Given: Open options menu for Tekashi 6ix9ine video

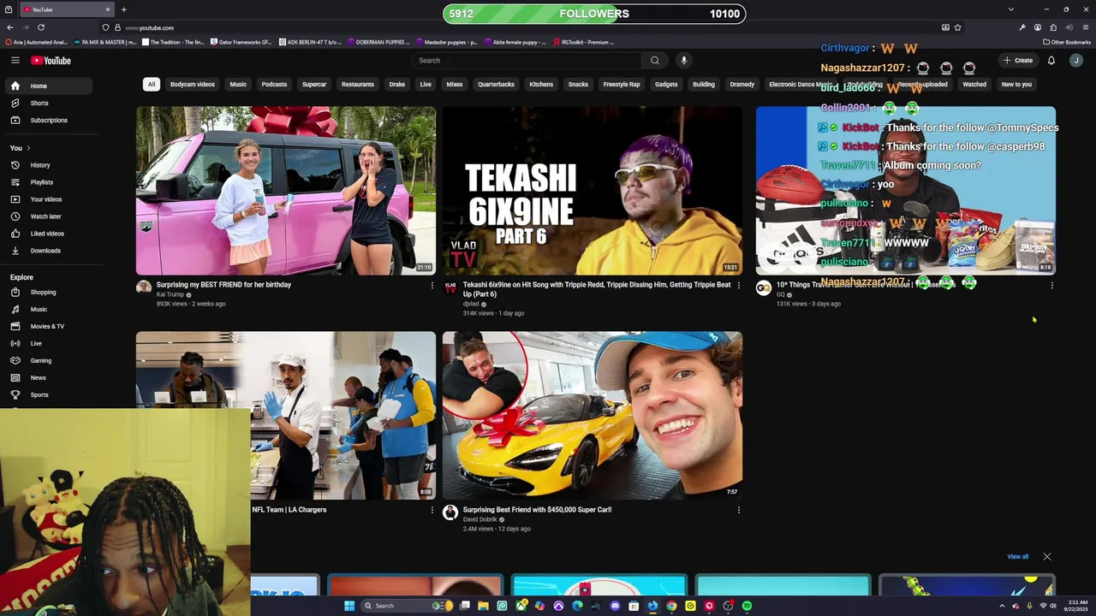Looking at the screenshot, I should 738,285.
